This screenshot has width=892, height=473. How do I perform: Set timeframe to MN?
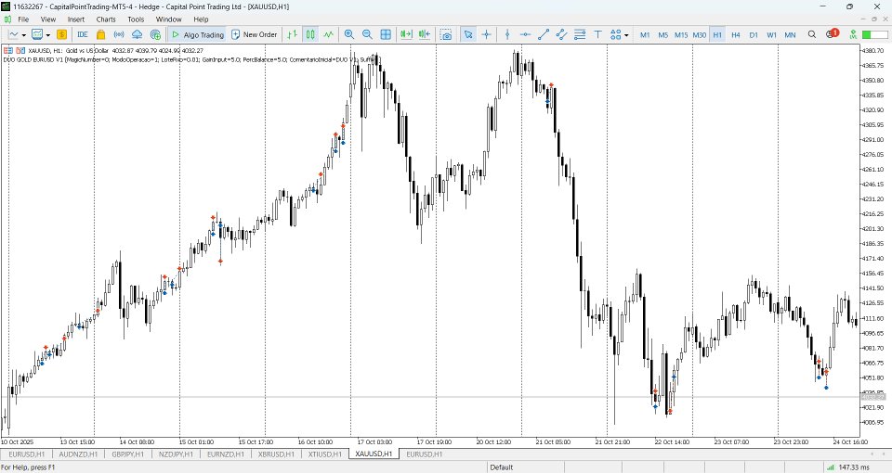click(790, 34)
